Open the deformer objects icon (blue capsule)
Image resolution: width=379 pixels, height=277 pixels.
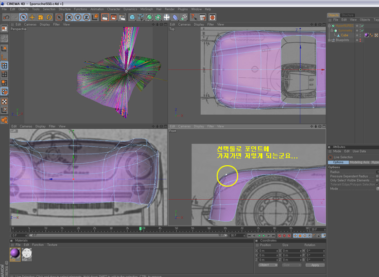175,17
